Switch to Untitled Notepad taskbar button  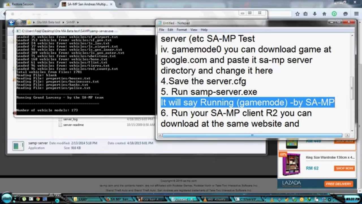point(184,199)
